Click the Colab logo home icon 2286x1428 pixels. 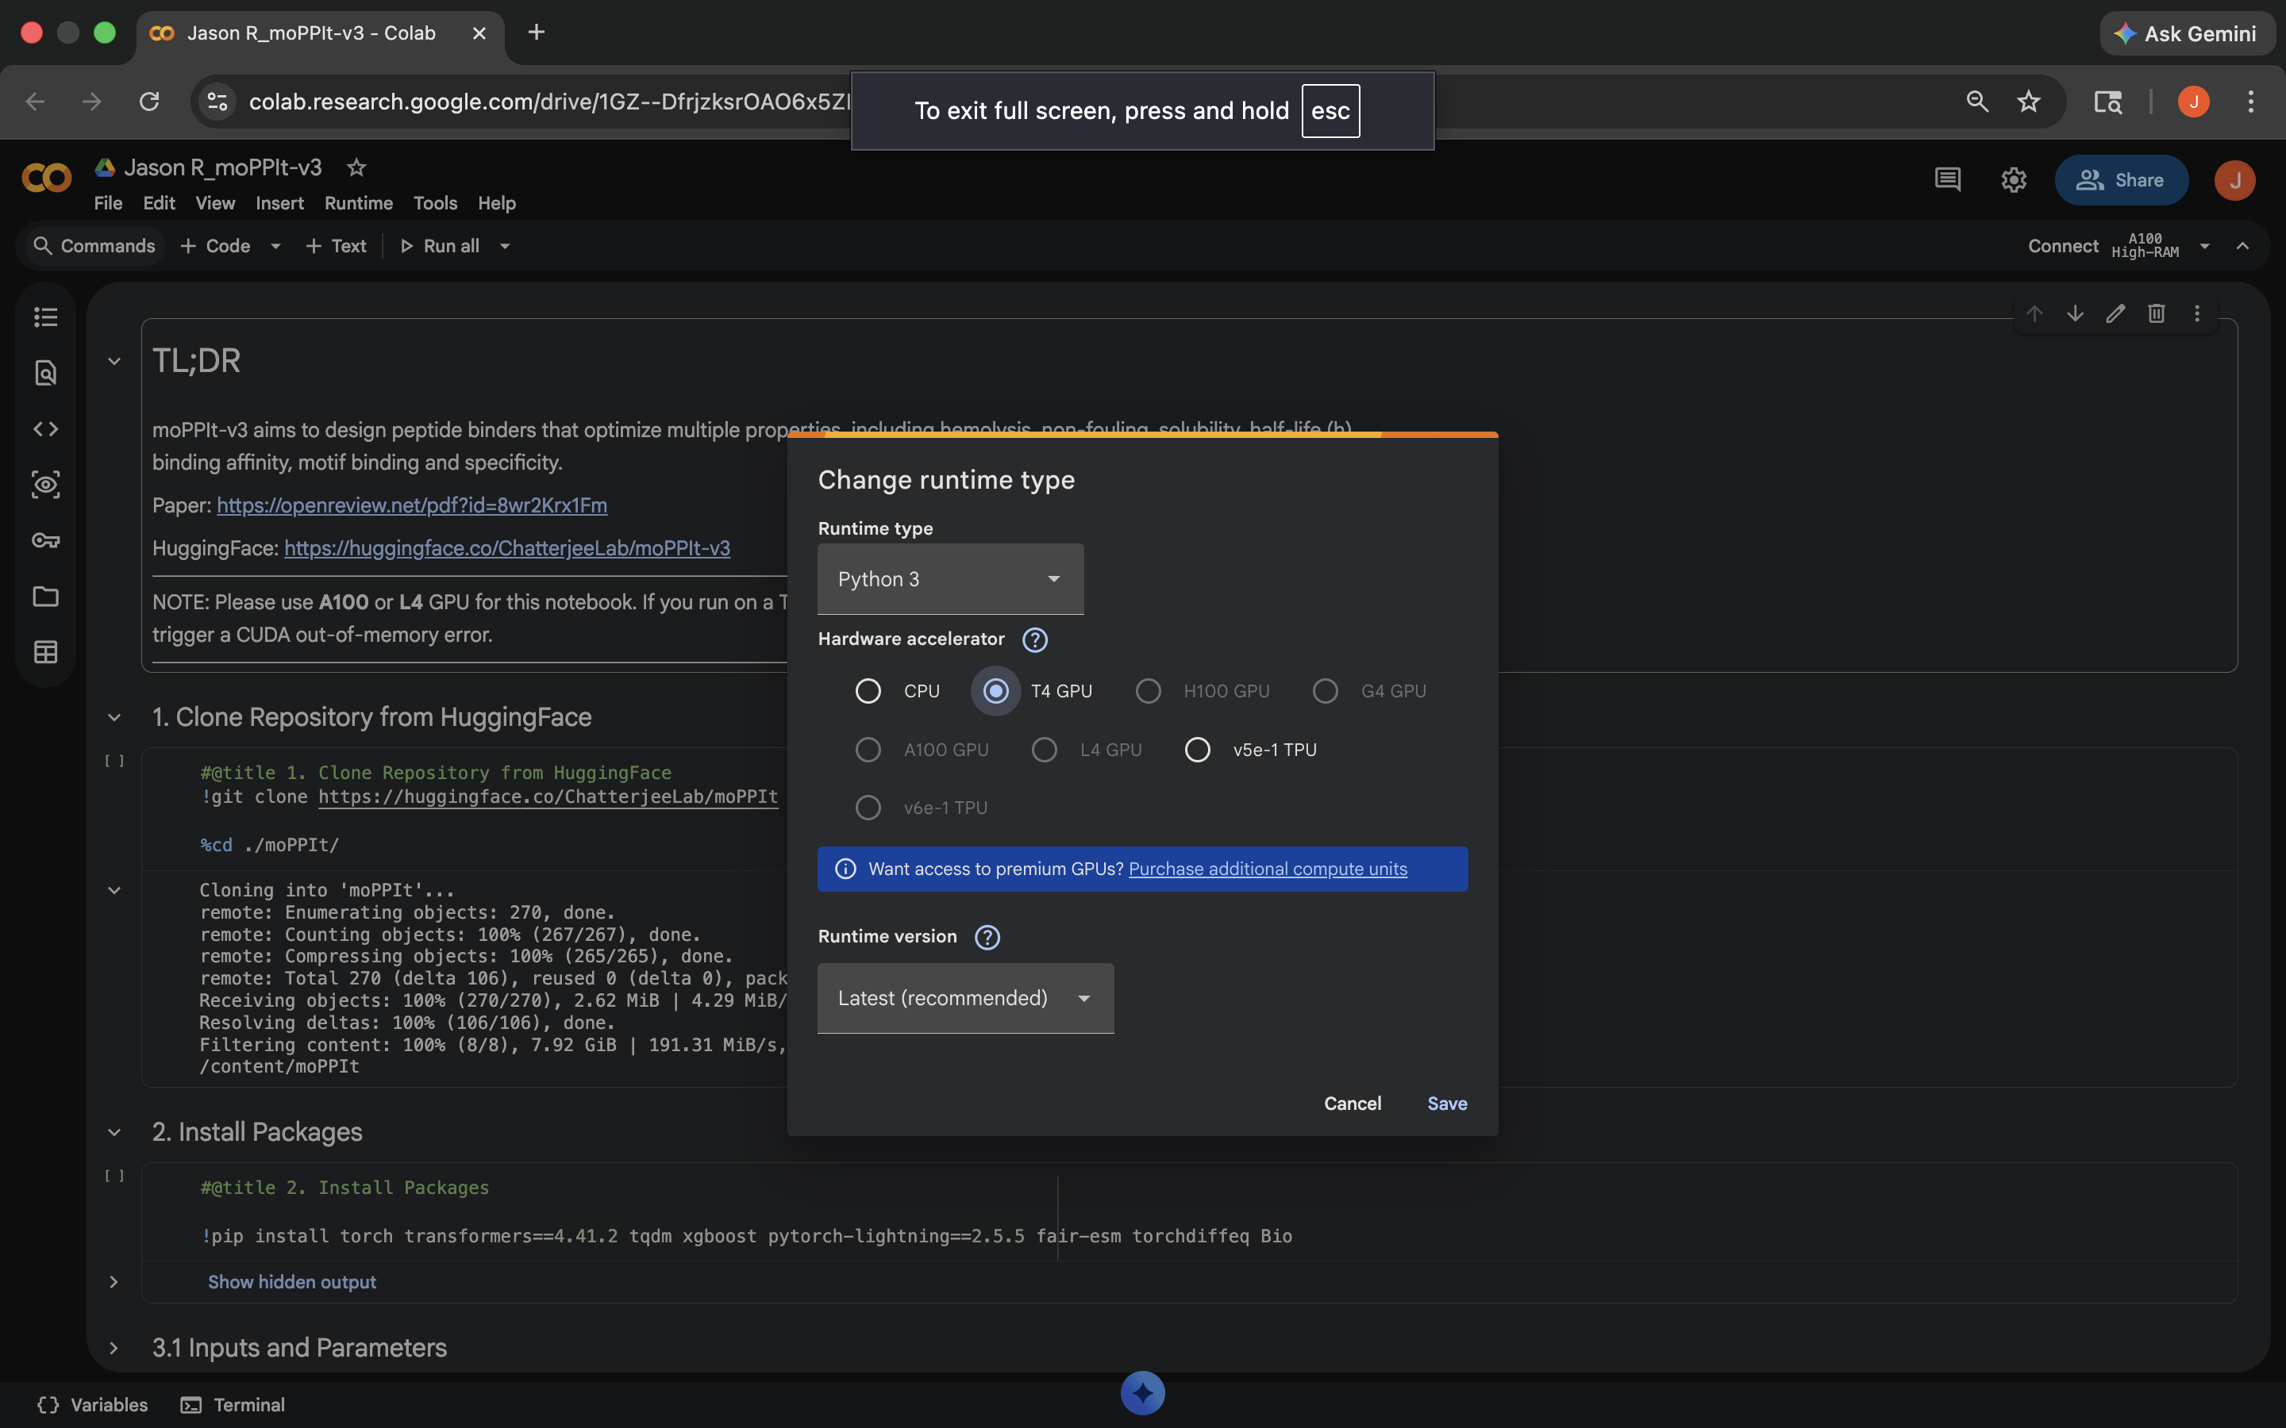tap(46, 178)
